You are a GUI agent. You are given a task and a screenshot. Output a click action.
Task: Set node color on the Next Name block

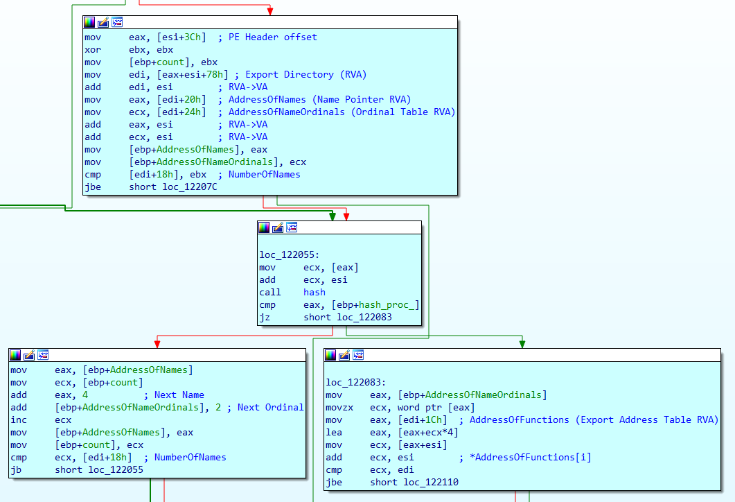pyautogui.click(x=15, y=355)
